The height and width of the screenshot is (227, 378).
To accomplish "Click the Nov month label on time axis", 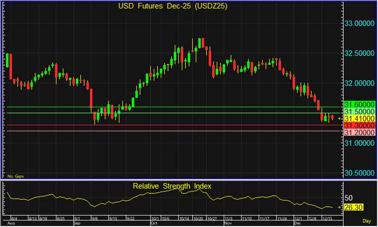I will pos(228,224).
